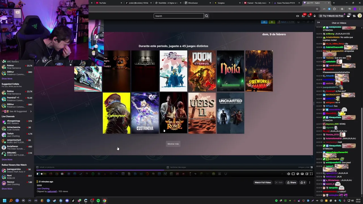This screenshot has height=204, width=363.
Task: Open TikTok from the taskbar
Action: [x=73, y=201]
